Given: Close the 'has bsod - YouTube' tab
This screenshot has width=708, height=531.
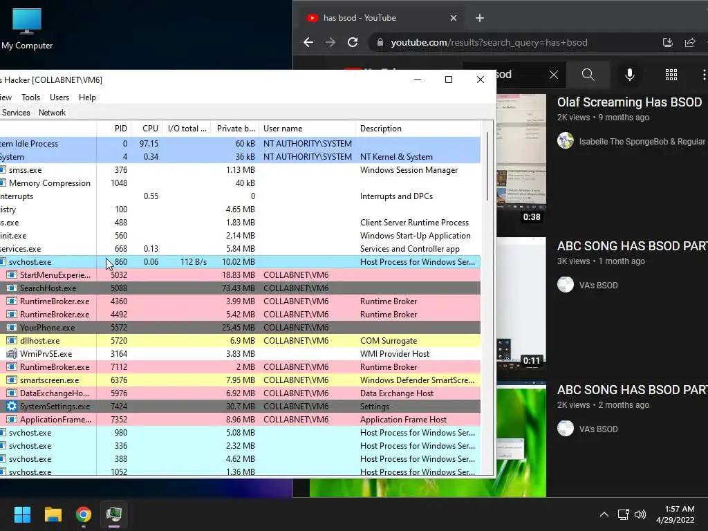Looking at the screenshot, I should tap(454, 18).
